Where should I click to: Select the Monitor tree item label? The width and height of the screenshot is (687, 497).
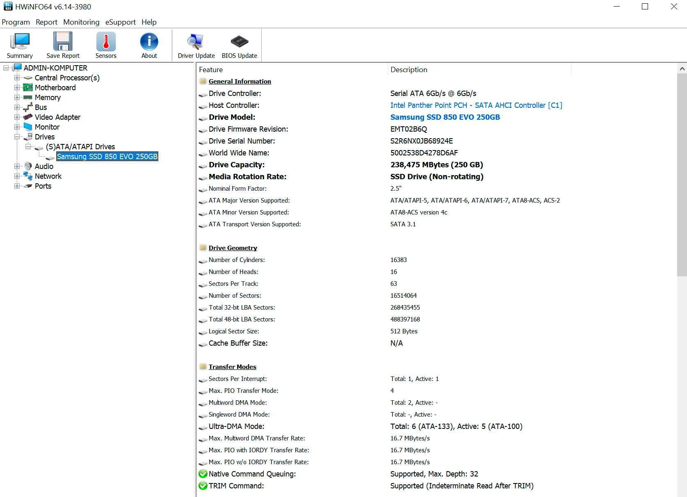(x=47, y=127)
